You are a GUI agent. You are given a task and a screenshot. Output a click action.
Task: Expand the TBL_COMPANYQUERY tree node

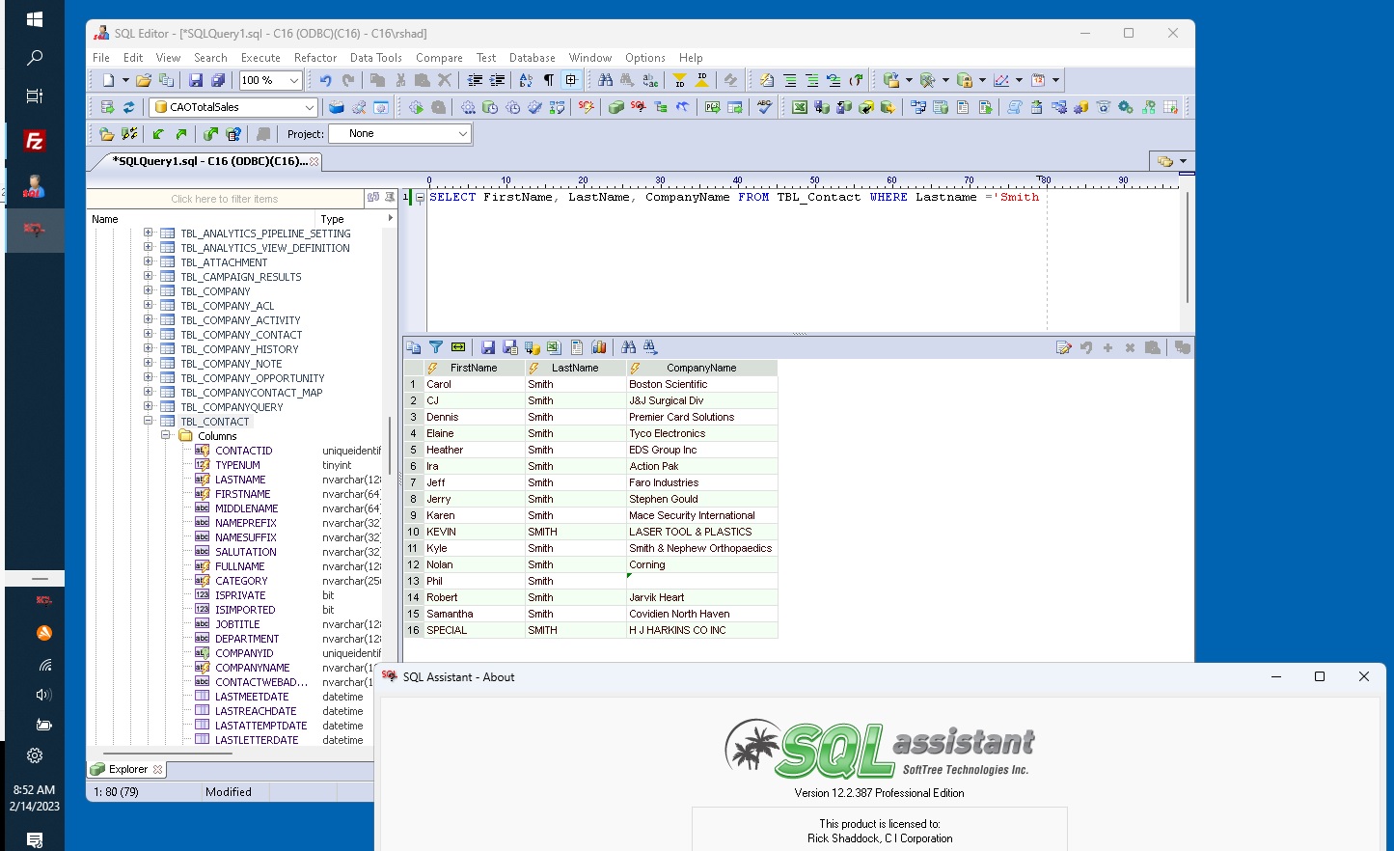(149, 406)
